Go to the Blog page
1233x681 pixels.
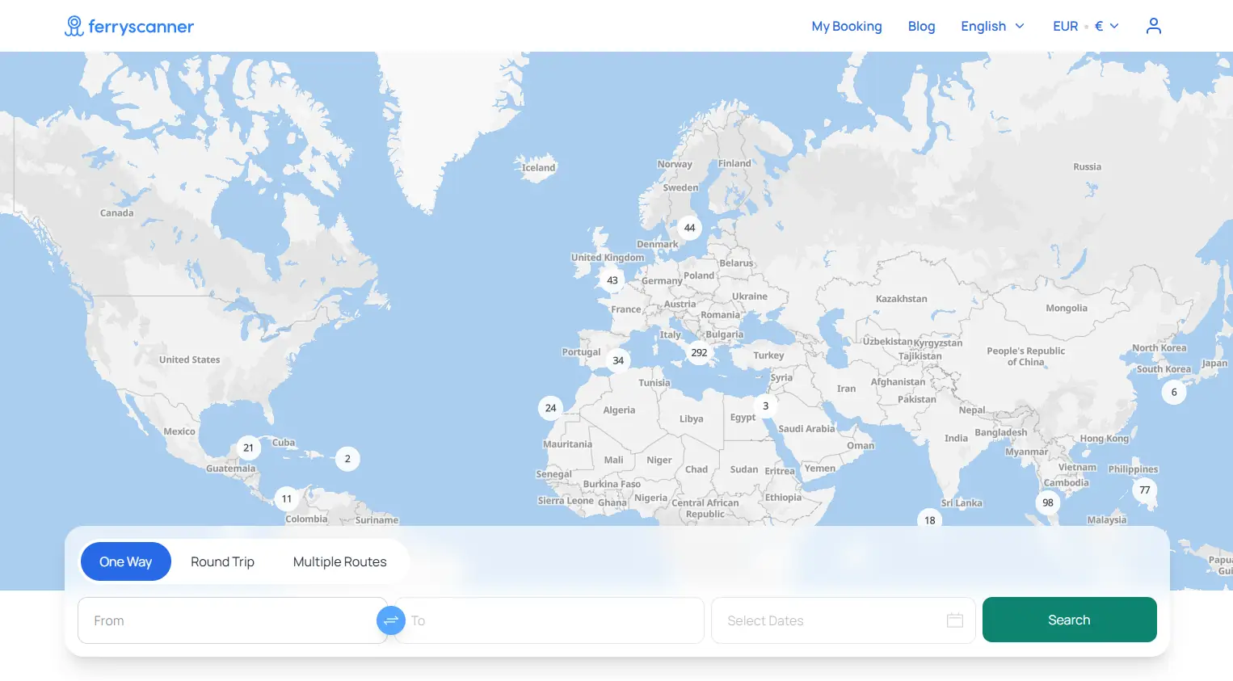[921, 27]
